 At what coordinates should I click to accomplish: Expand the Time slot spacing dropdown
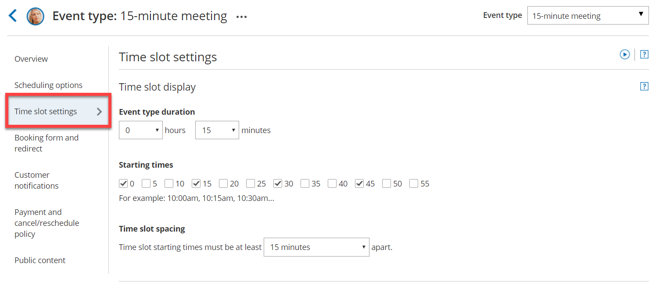coord(316,247)
